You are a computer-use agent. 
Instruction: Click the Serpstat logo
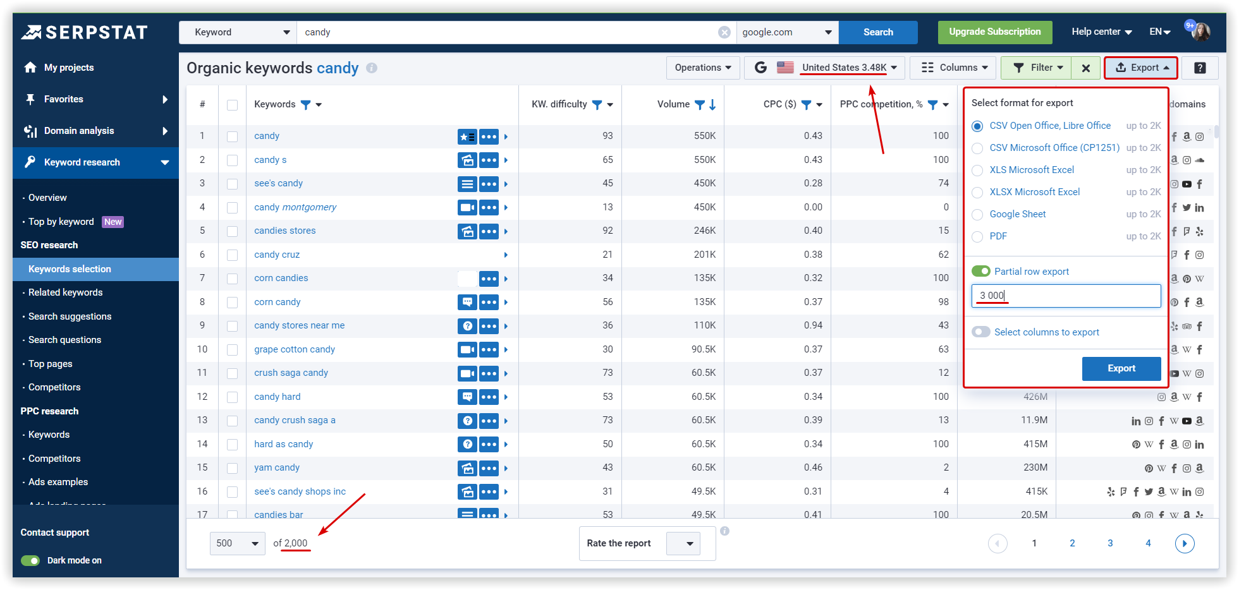[x=84, y=32]
